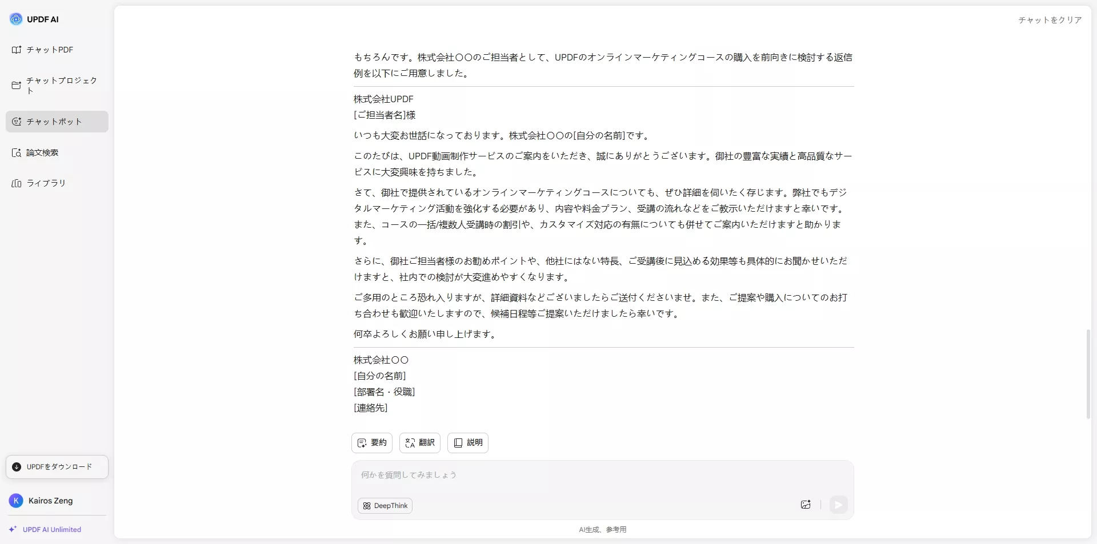Open 論文検索 in the sidebar

coord(57,152)
